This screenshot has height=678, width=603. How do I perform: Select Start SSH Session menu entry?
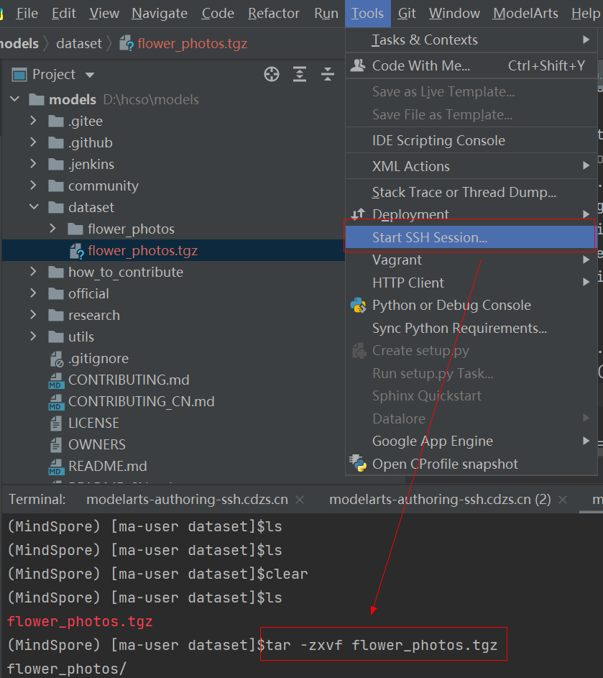point(430,237)
